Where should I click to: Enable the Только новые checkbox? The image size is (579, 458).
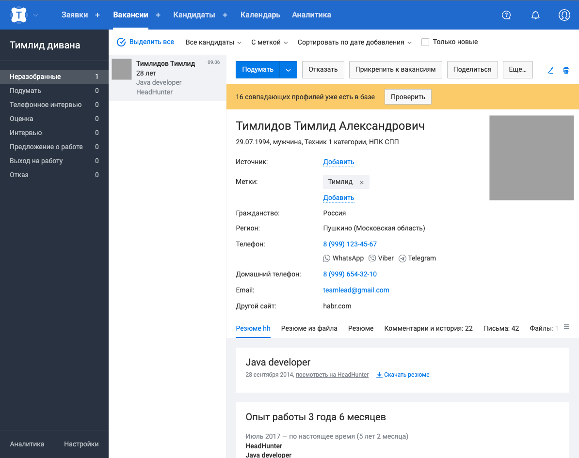[425, 42]
